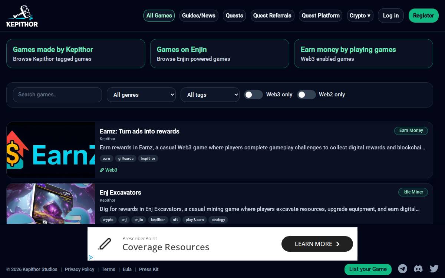Click the kepithor tag on the Earnz card

148,158
